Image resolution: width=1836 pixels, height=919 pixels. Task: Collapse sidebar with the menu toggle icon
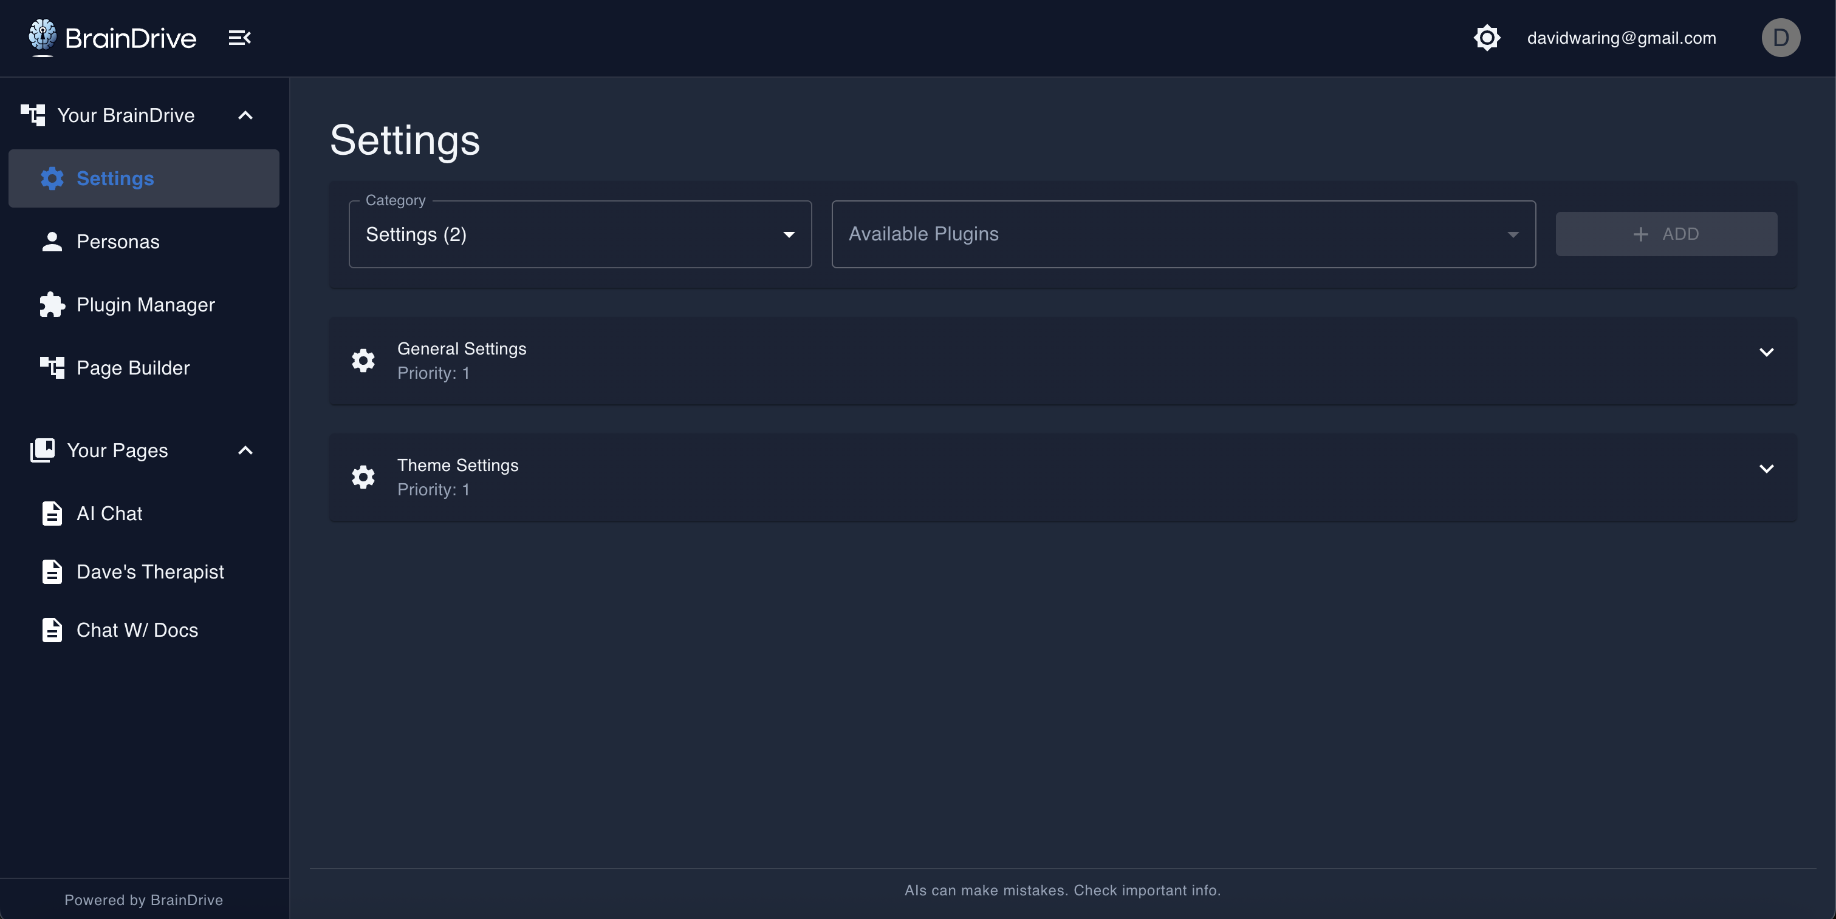point(239,38)
